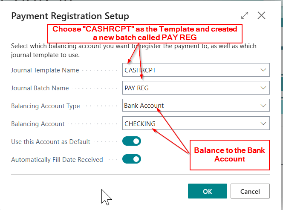Open the Balancing Account dropdown arrow

pos(263,124)
